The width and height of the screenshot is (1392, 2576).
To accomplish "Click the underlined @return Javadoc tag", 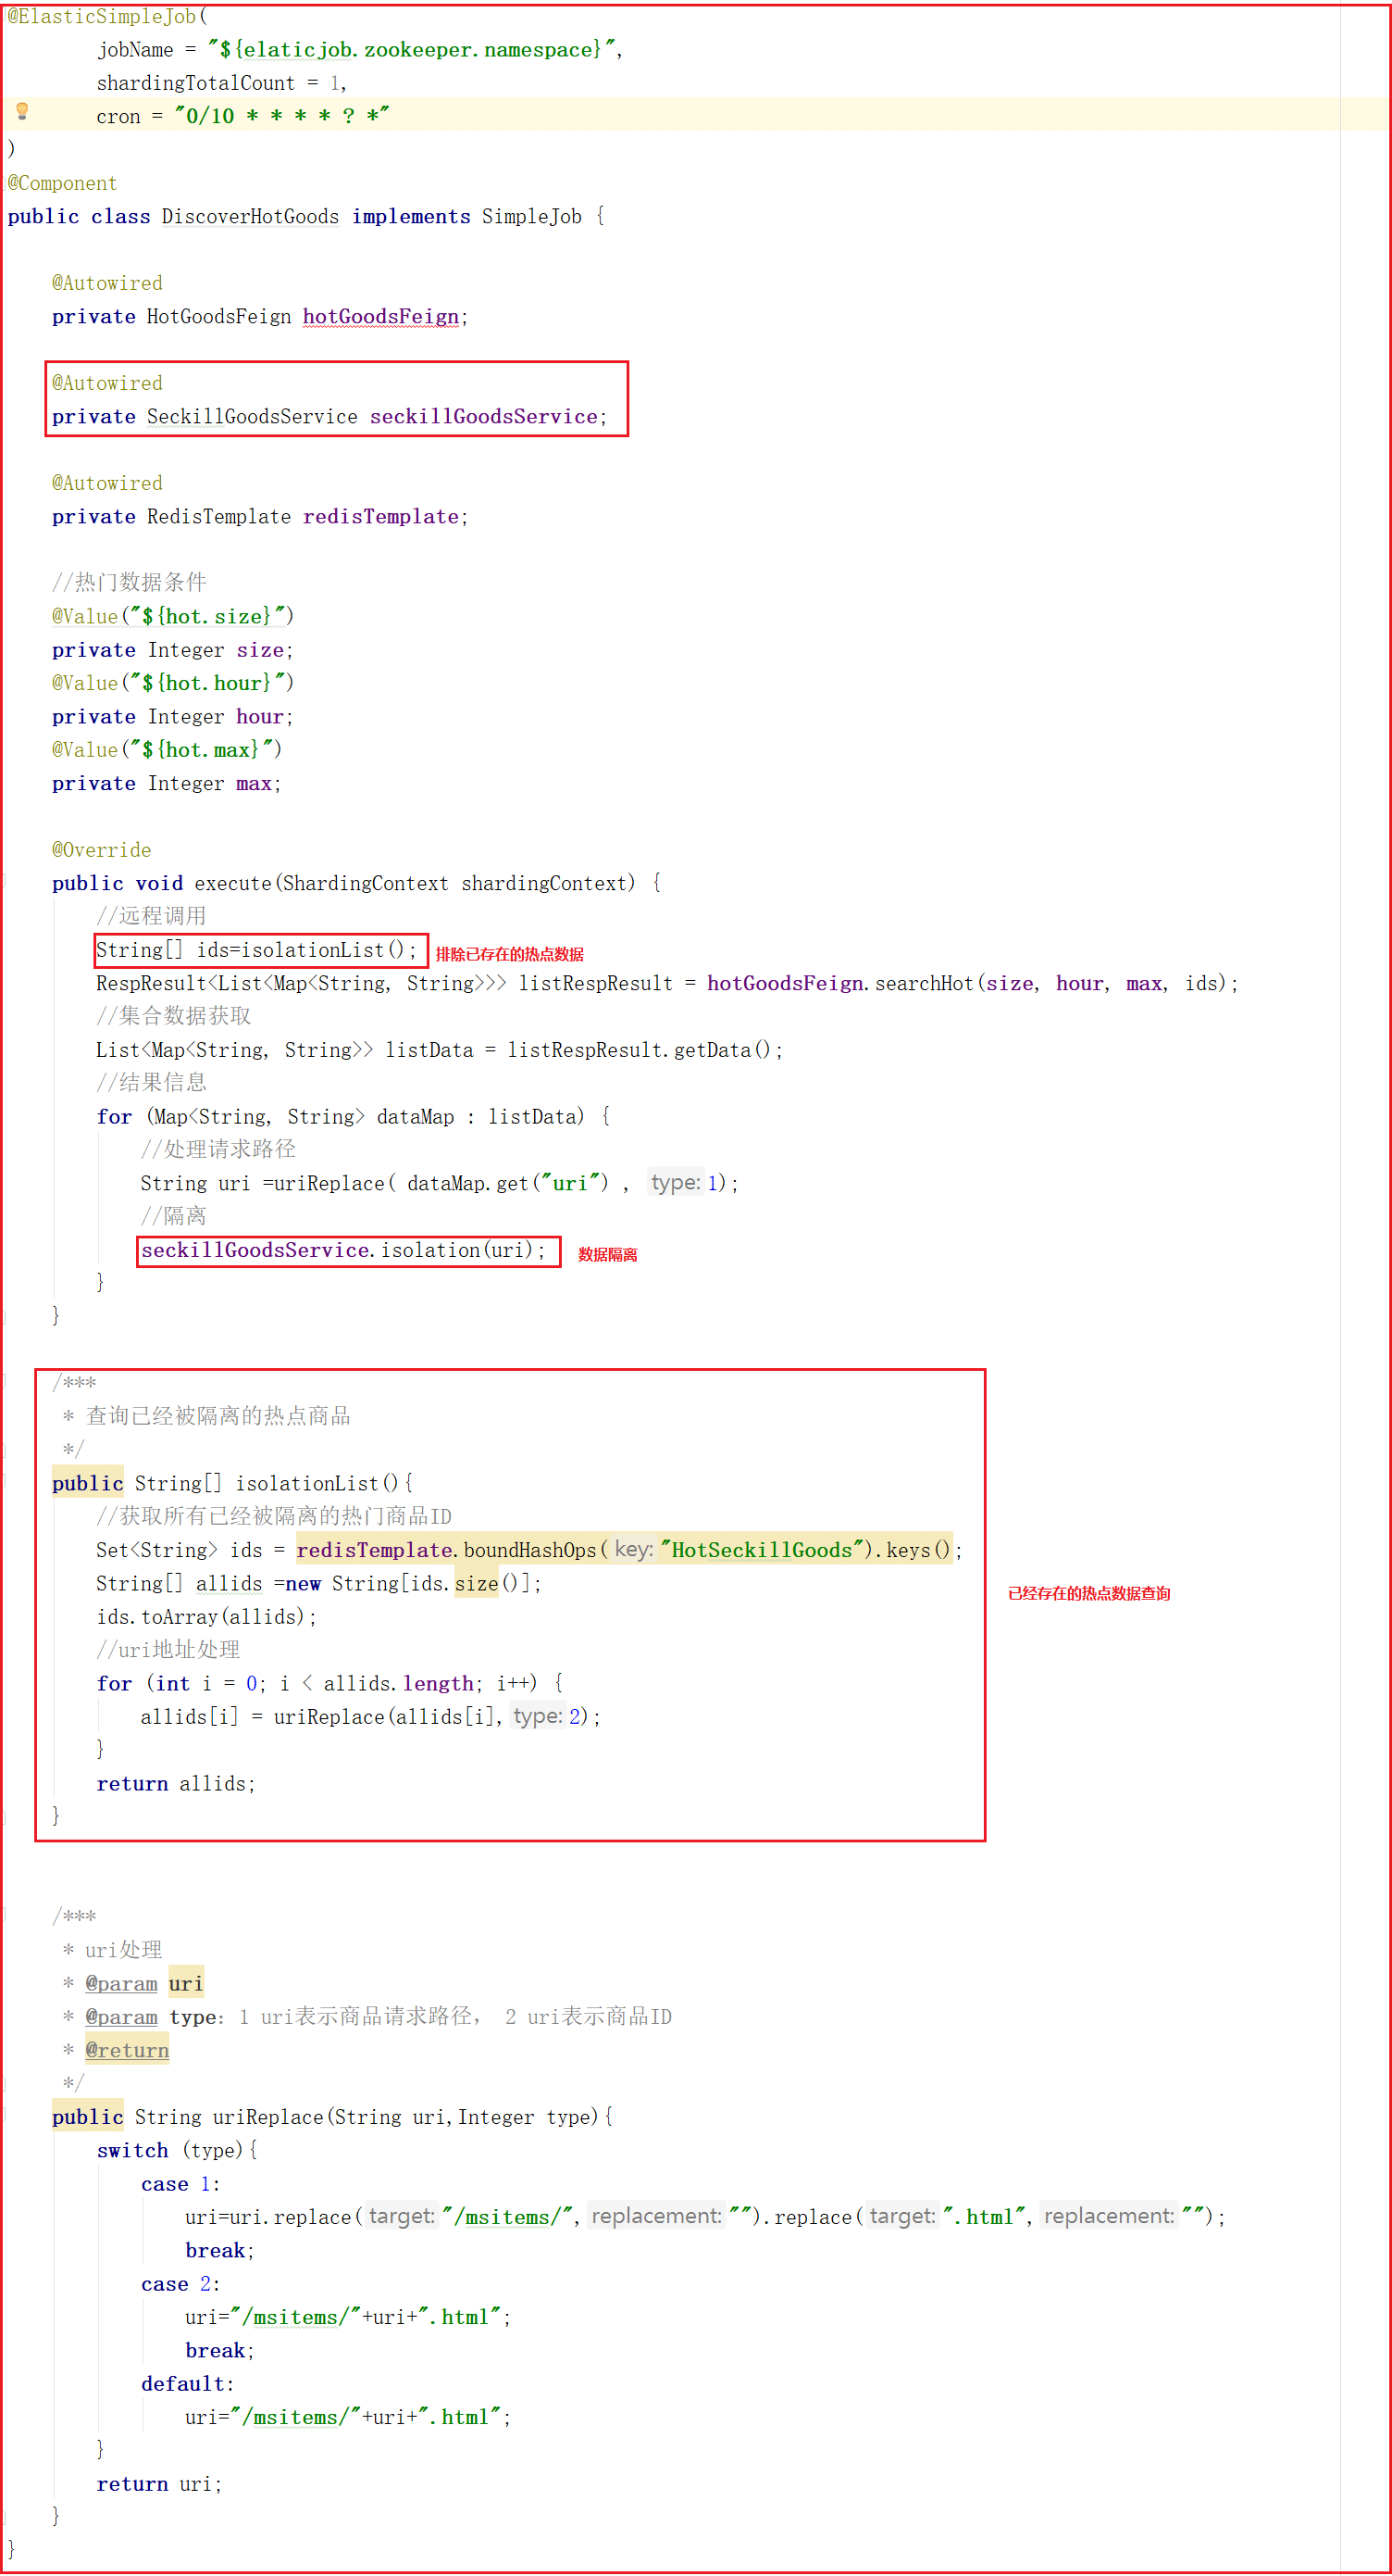I will (127, 2050).
